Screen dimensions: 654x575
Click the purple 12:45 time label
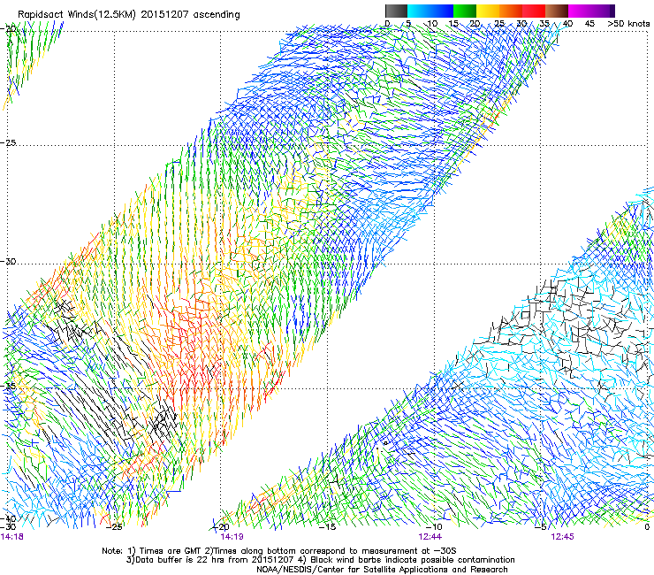(x=562, y=537)
